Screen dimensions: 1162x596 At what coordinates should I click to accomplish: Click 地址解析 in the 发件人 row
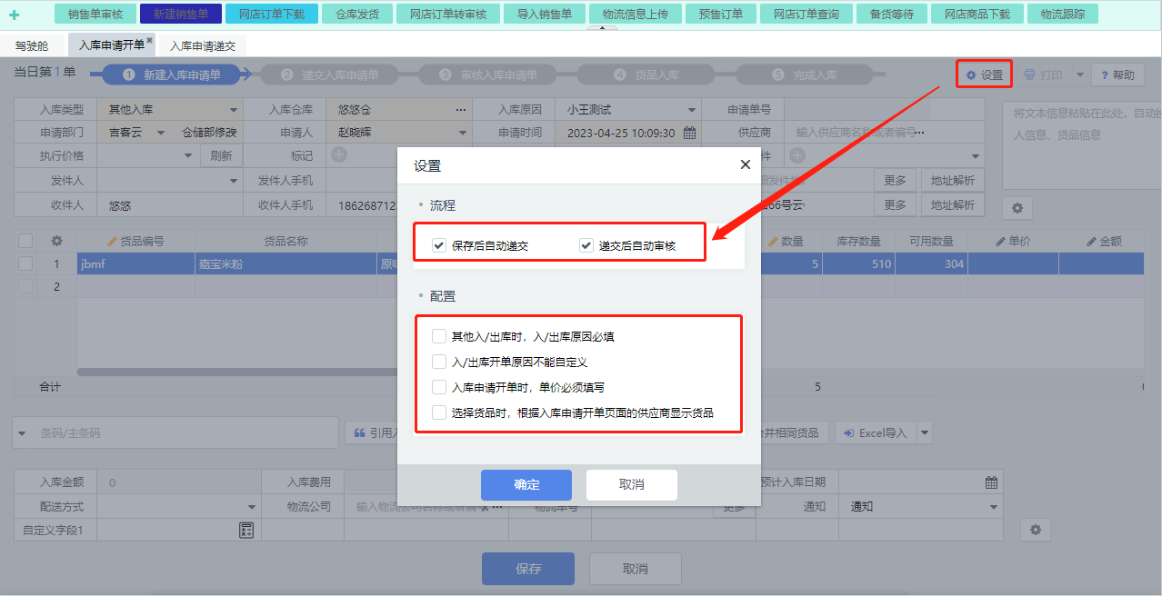tap(953, 180)
